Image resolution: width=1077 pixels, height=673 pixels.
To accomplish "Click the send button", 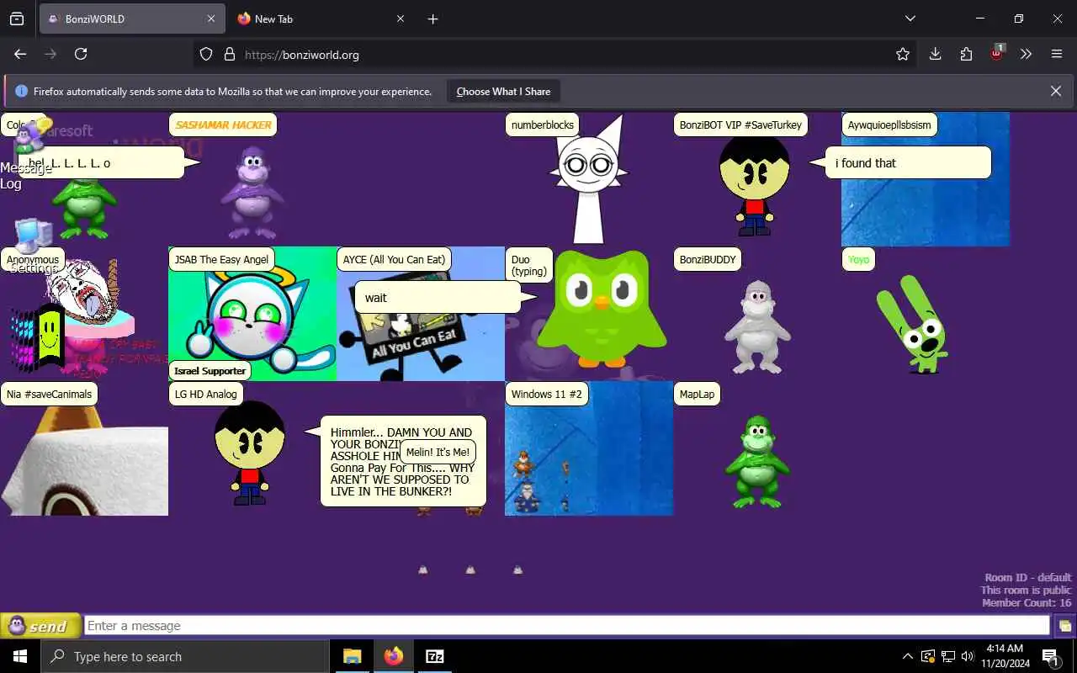I will [x=40, y=626].
